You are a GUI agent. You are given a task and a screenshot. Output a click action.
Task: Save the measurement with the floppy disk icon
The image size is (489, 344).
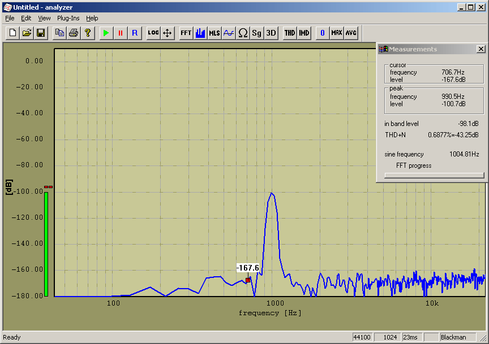tap(41, 33)
